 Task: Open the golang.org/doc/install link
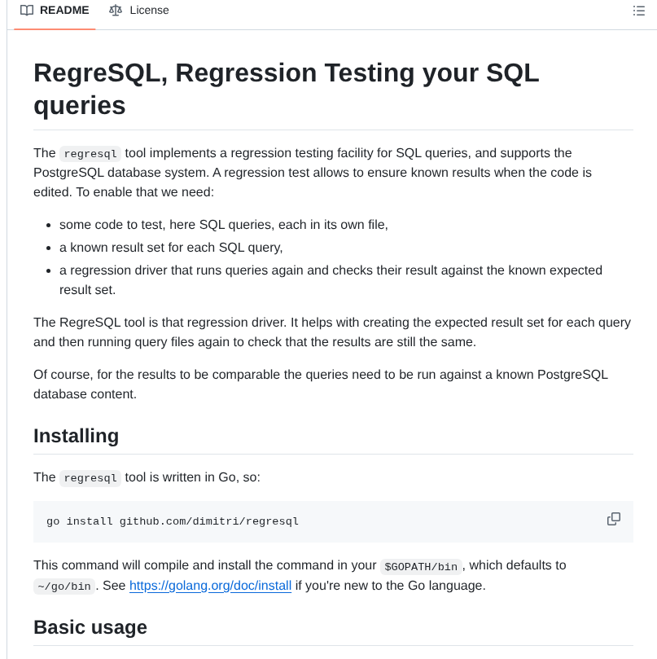click(x=210, y=585)
